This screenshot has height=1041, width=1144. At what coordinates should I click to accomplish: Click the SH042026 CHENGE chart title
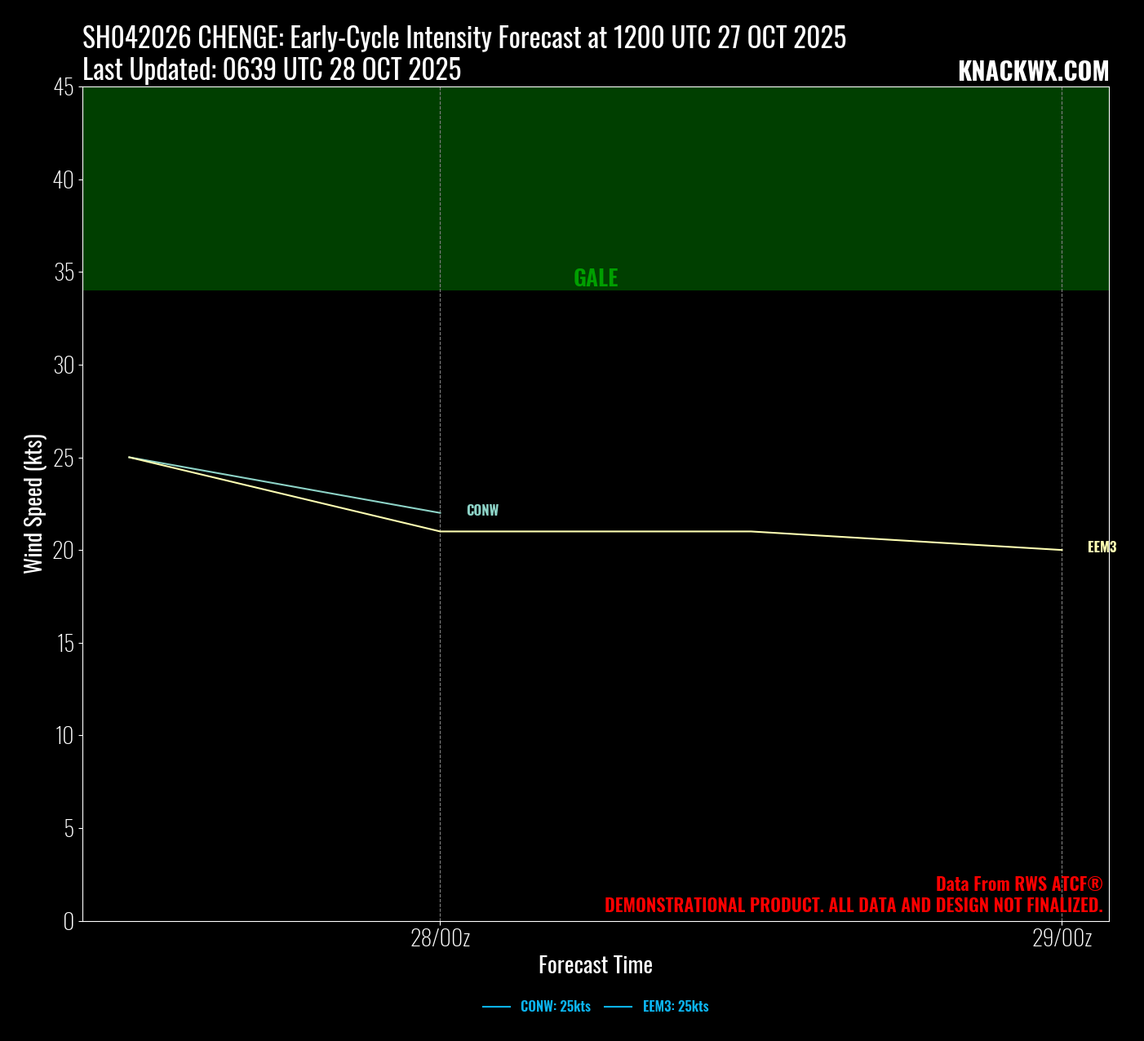click(x=463, y=38)
